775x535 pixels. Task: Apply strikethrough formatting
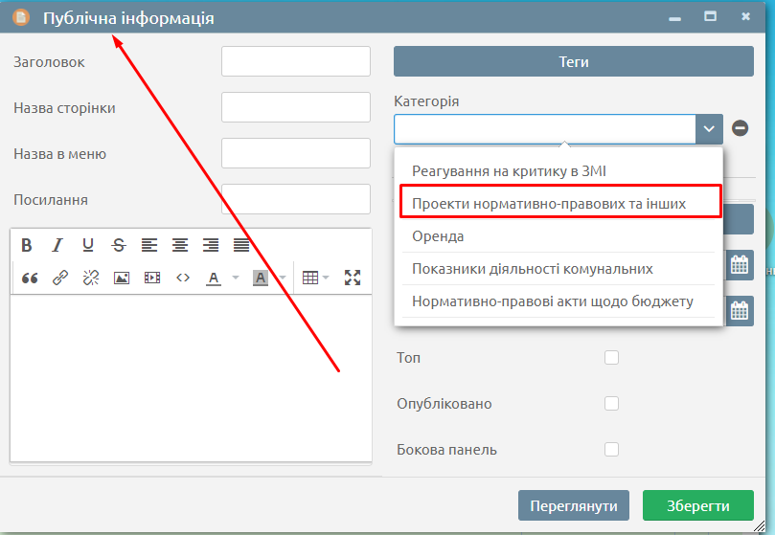[x=118, y=245]
